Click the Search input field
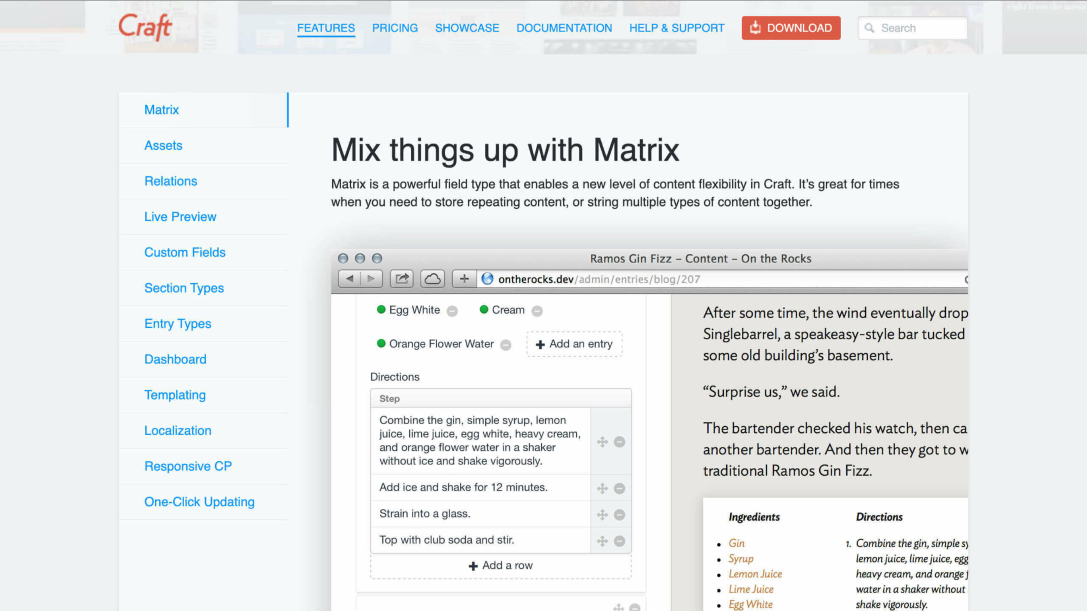Image resolution: width=1087 pixels, height=611 pixels. 913,28
